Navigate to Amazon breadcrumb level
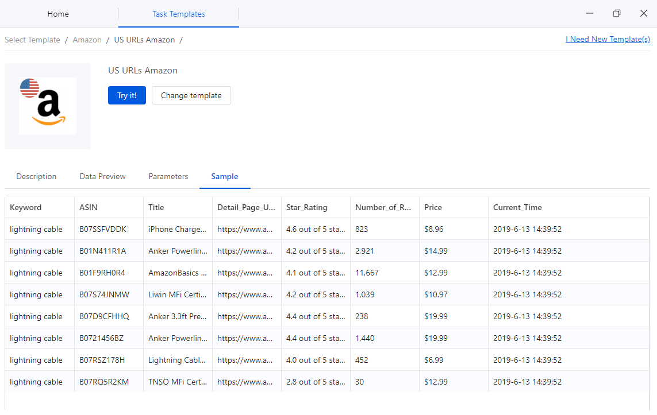This screenshot has height=415, width=657. pyautogui.click(x=87, y=40)
